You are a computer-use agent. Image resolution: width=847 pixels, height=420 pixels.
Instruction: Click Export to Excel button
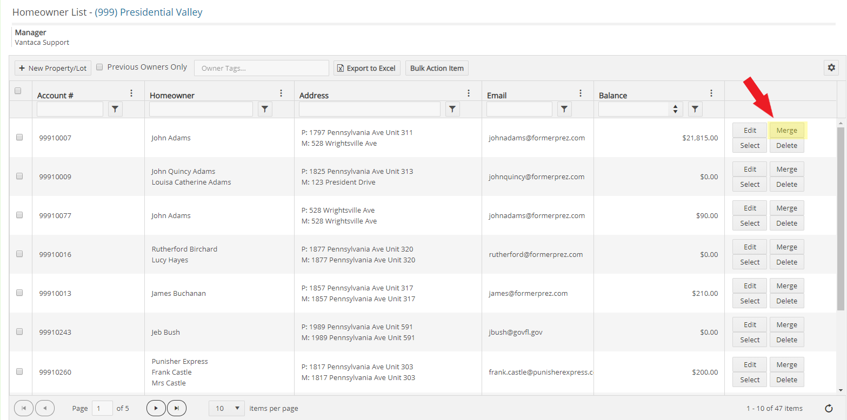point(366,68)
